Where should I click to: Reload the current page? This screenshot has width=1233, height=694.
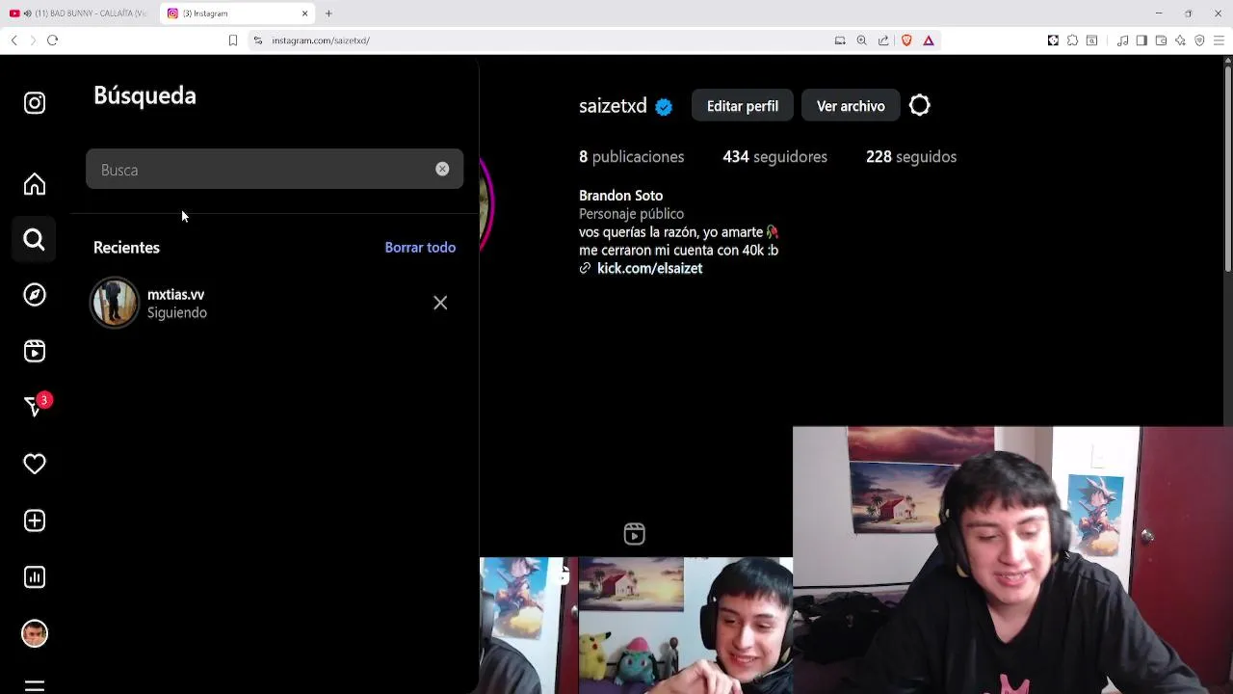click(x=53, y=40)
